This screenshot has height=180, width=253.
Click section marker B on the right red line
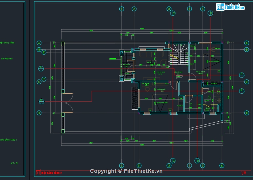pyautogui.click(x=242, y=91)
